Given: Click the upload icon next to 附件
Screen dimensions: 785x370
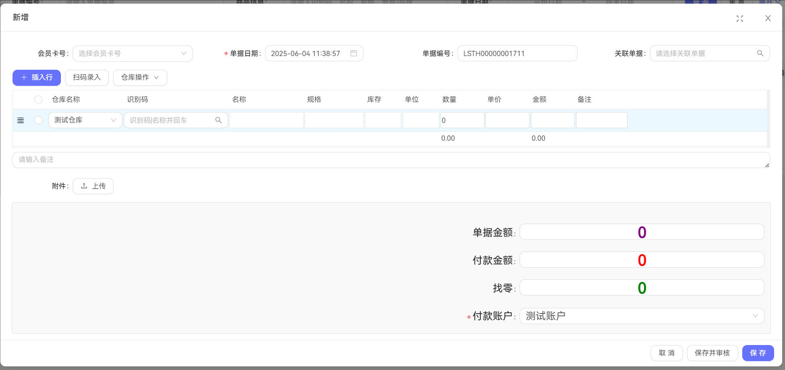Looking at the screenshot, I should pyautogui.click(x=84, y=186).
